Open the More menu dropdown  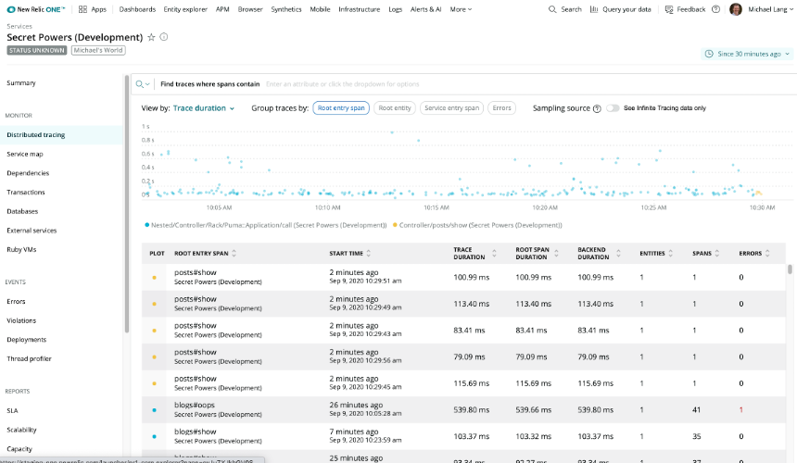coord(461,9)
